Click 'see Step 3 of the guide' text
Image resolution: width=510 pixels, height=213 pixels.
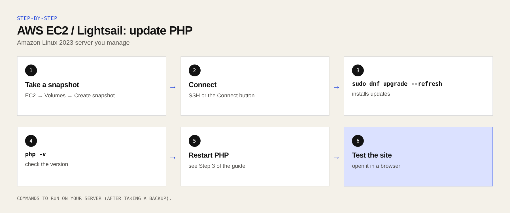(217, 166)
